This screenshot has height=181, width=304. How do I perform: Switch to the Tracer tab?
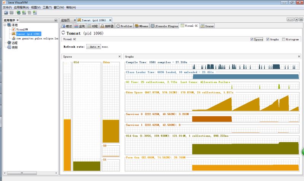click(207, 26)
